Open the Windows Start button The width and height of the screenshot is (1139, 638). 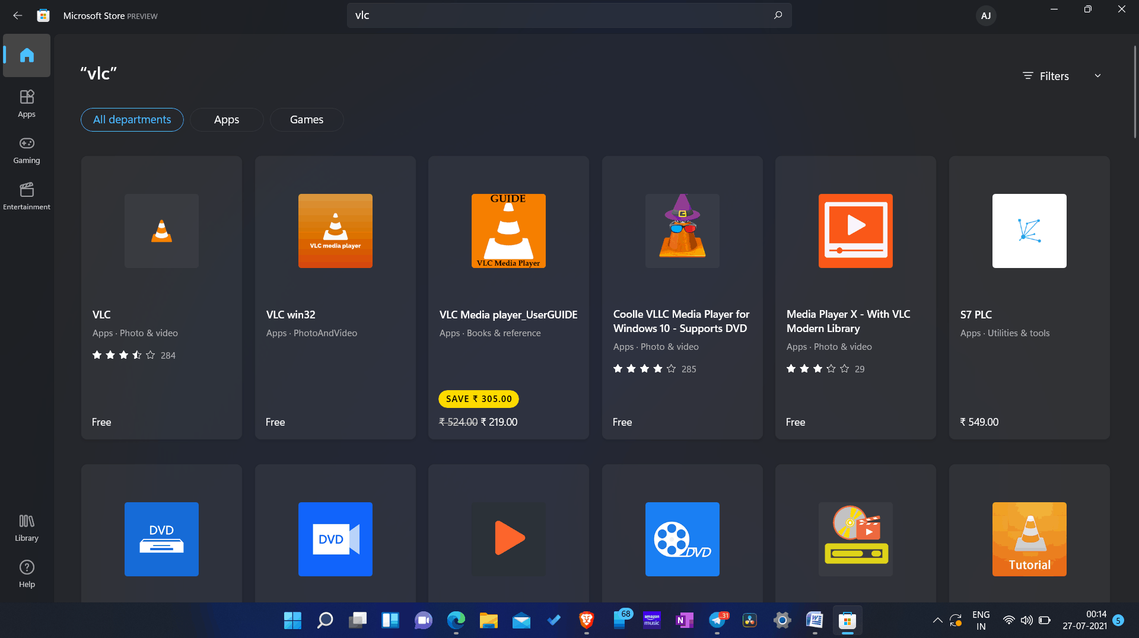click(x=292, y=620)
